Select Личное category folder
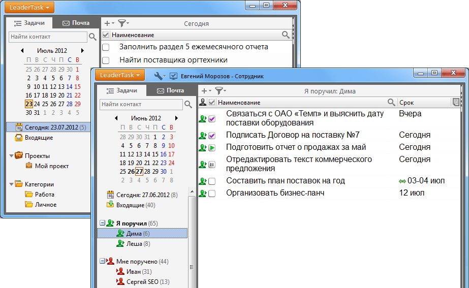This screenshot has height=288, width=469. pos(41,205)
